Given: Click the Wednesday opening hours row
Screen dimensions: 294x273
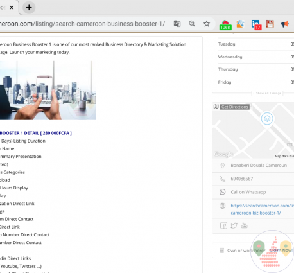Looking at the screenshot, I should 256,57.
